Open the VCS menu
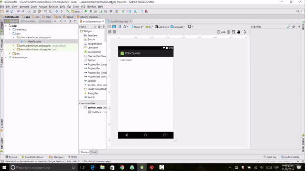Screen dimensions: 305x171 coord(83,6)
